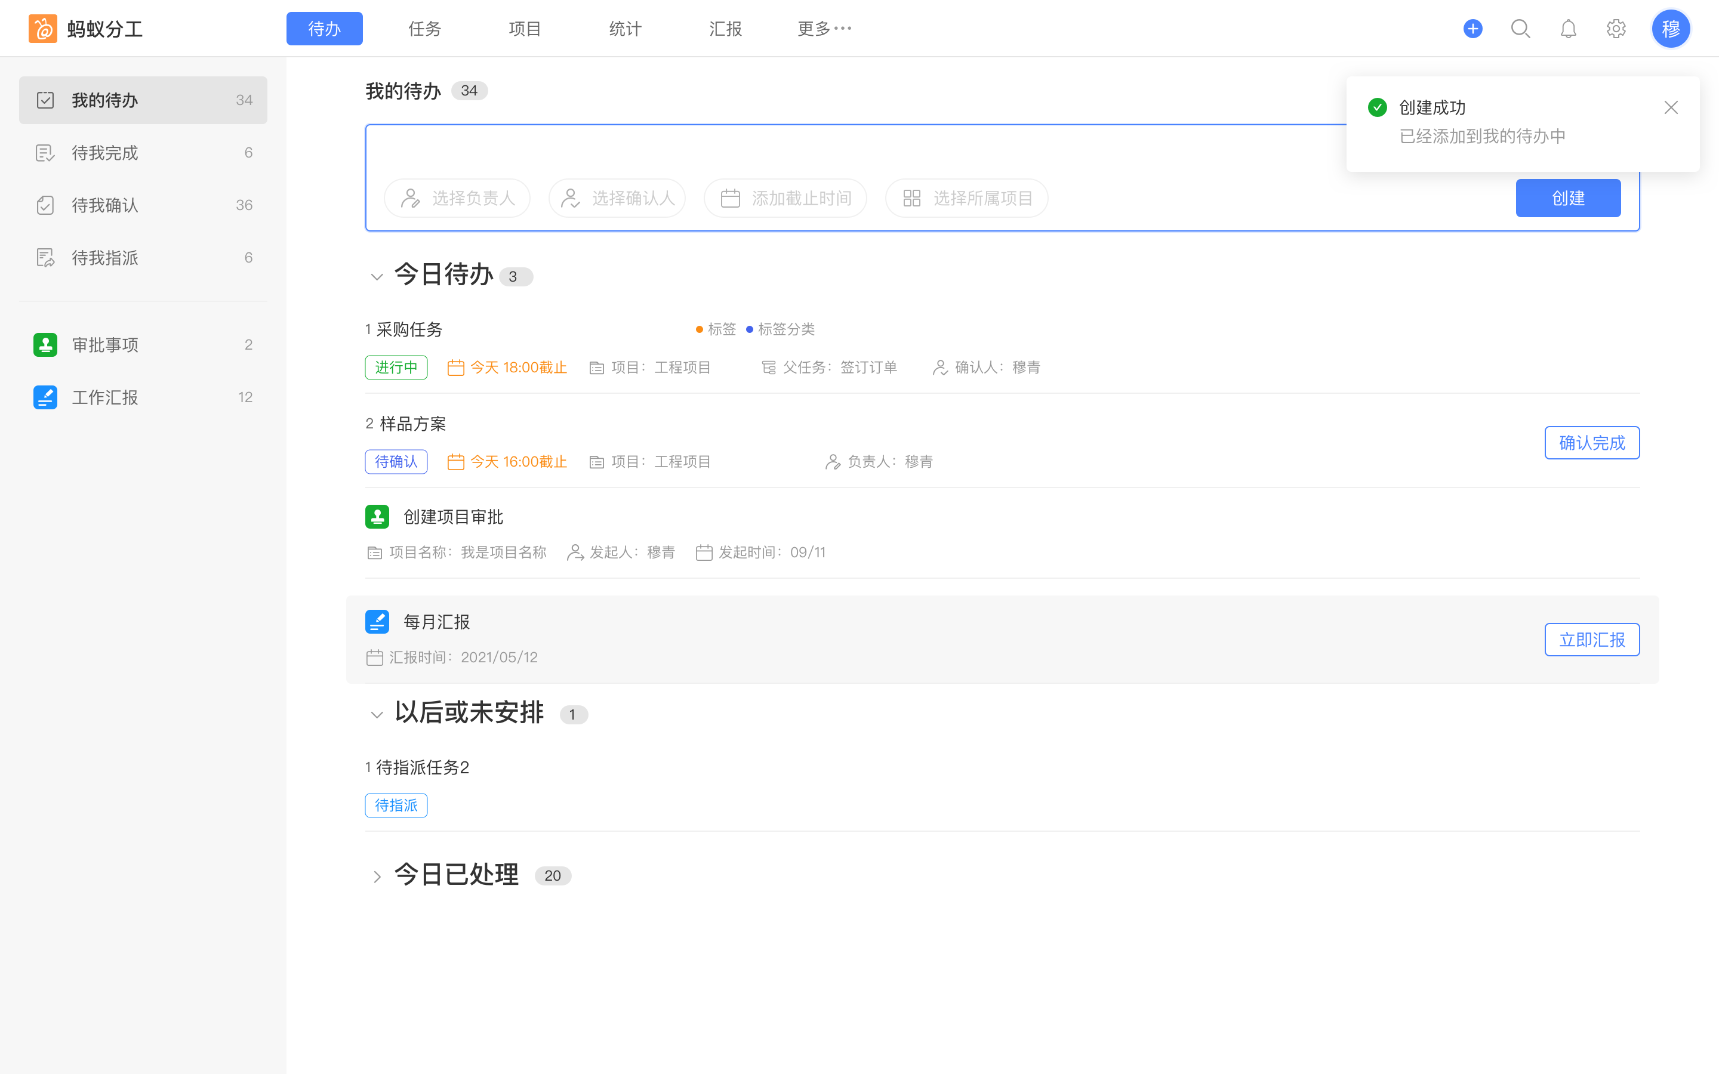
Task: Switch to the 待办 tab
Action: pyautogui.click(x=325, y=29)
